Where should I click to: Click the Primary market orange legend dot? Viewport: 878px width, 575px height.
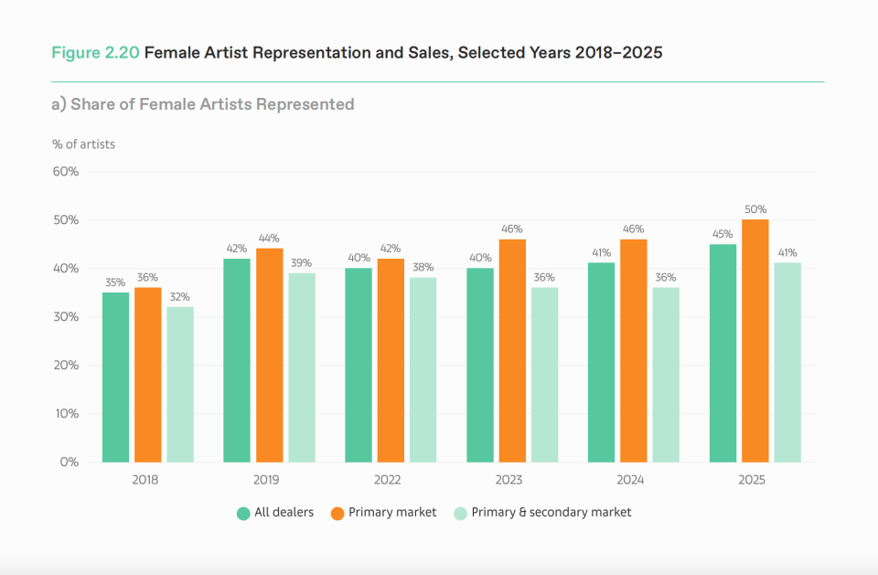pos(337,514)
